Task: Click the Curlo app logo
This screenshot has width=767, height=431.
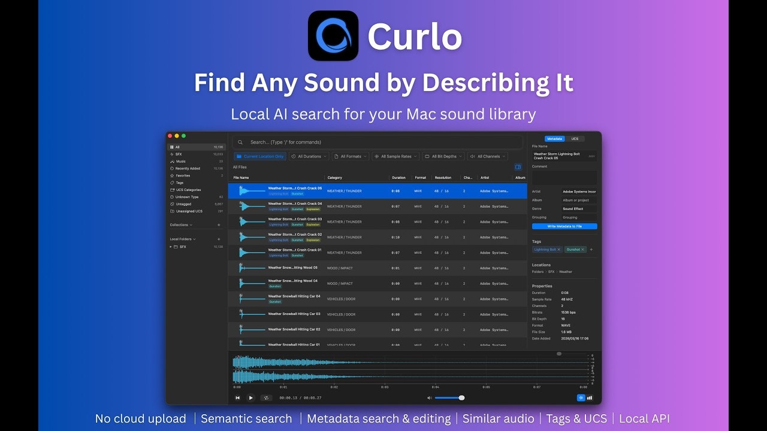Action: point(333,35)
